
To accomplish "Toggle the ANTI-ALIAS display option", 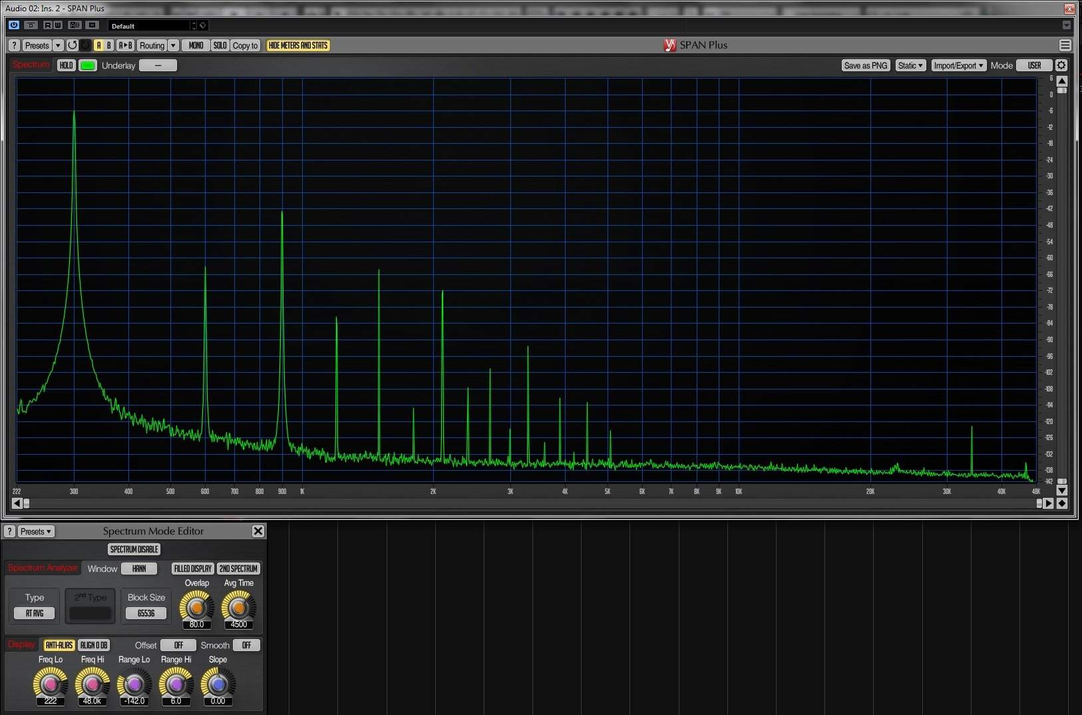I will (x=59, y=645).
